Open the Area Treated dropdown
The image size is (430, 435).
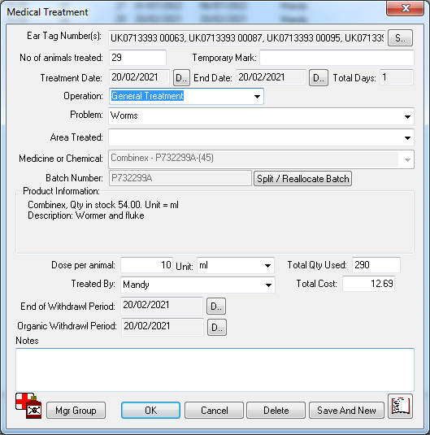pos(407,137)
